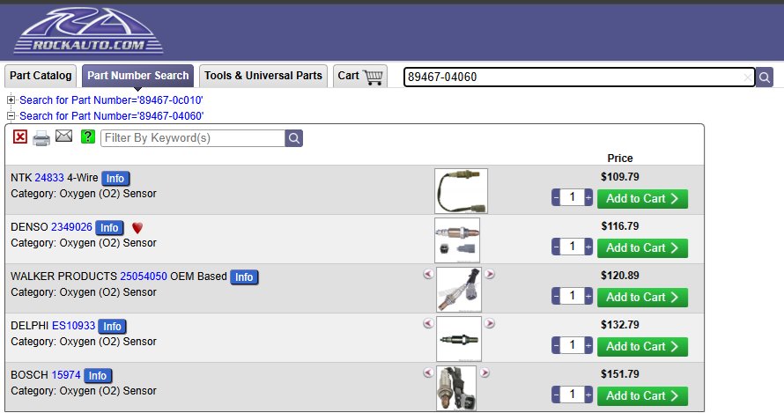Increase quantity for WALKER 25054050
The width and height of the screenshot is (784, 413).
pos(588,296)
